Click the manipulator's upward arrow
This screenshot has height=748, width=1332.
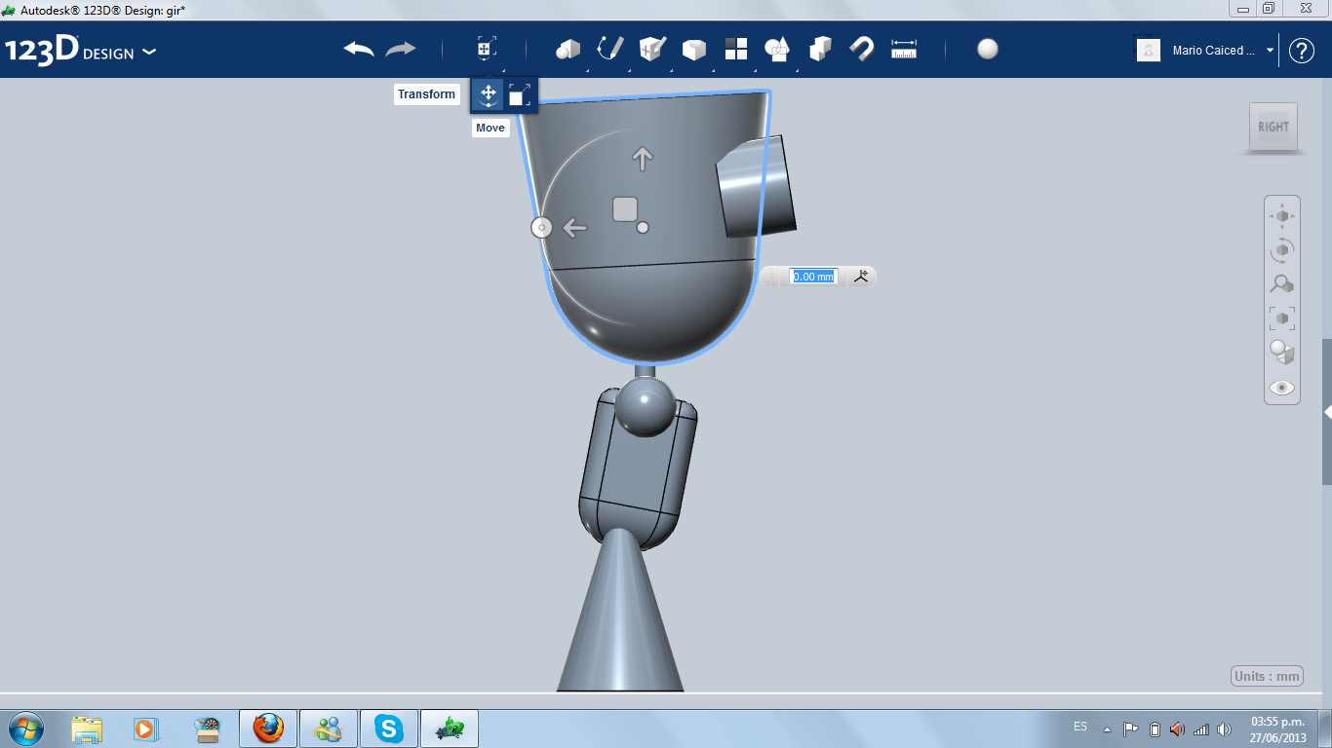642,158
